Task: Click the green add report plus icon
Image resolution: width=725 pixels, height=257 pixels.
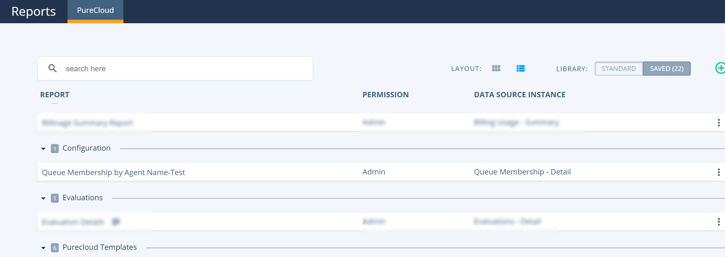Action: tap(720, 68)
